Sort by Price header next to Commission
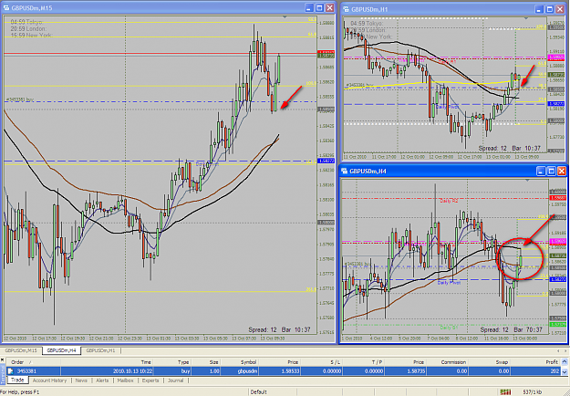This screenshot has width=570, height=396. (405, 362)
